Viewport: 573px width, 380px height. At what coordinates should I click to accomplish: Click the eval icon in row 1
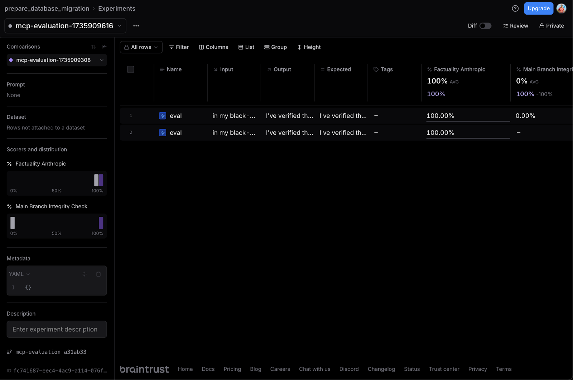163,116
